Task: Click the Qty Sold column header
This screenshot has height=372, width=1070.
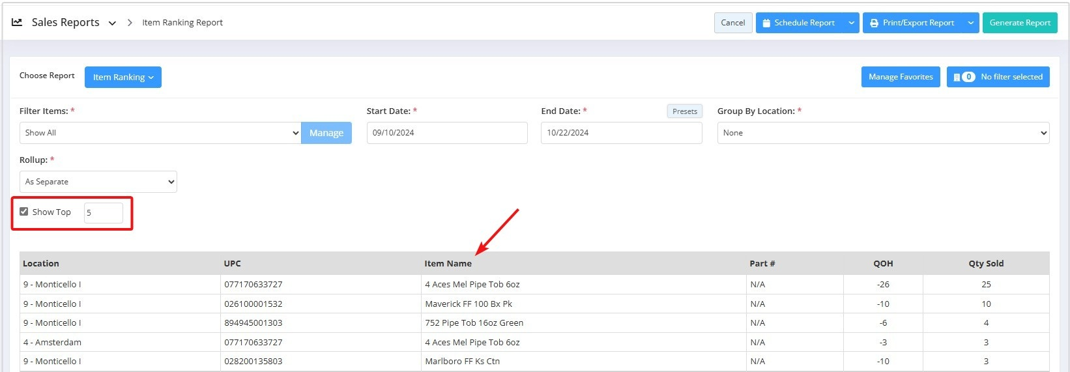Action: point(985,264)
